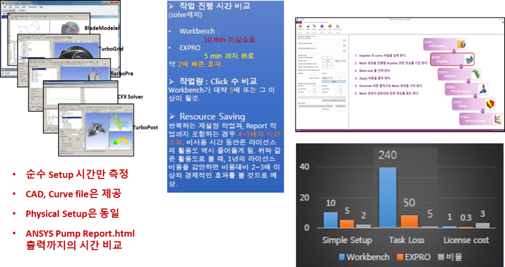Screen dimensions: 505x267
Task: Open the File menu in Workbench window
Action: pyautogui.click(x=5, y=7)
